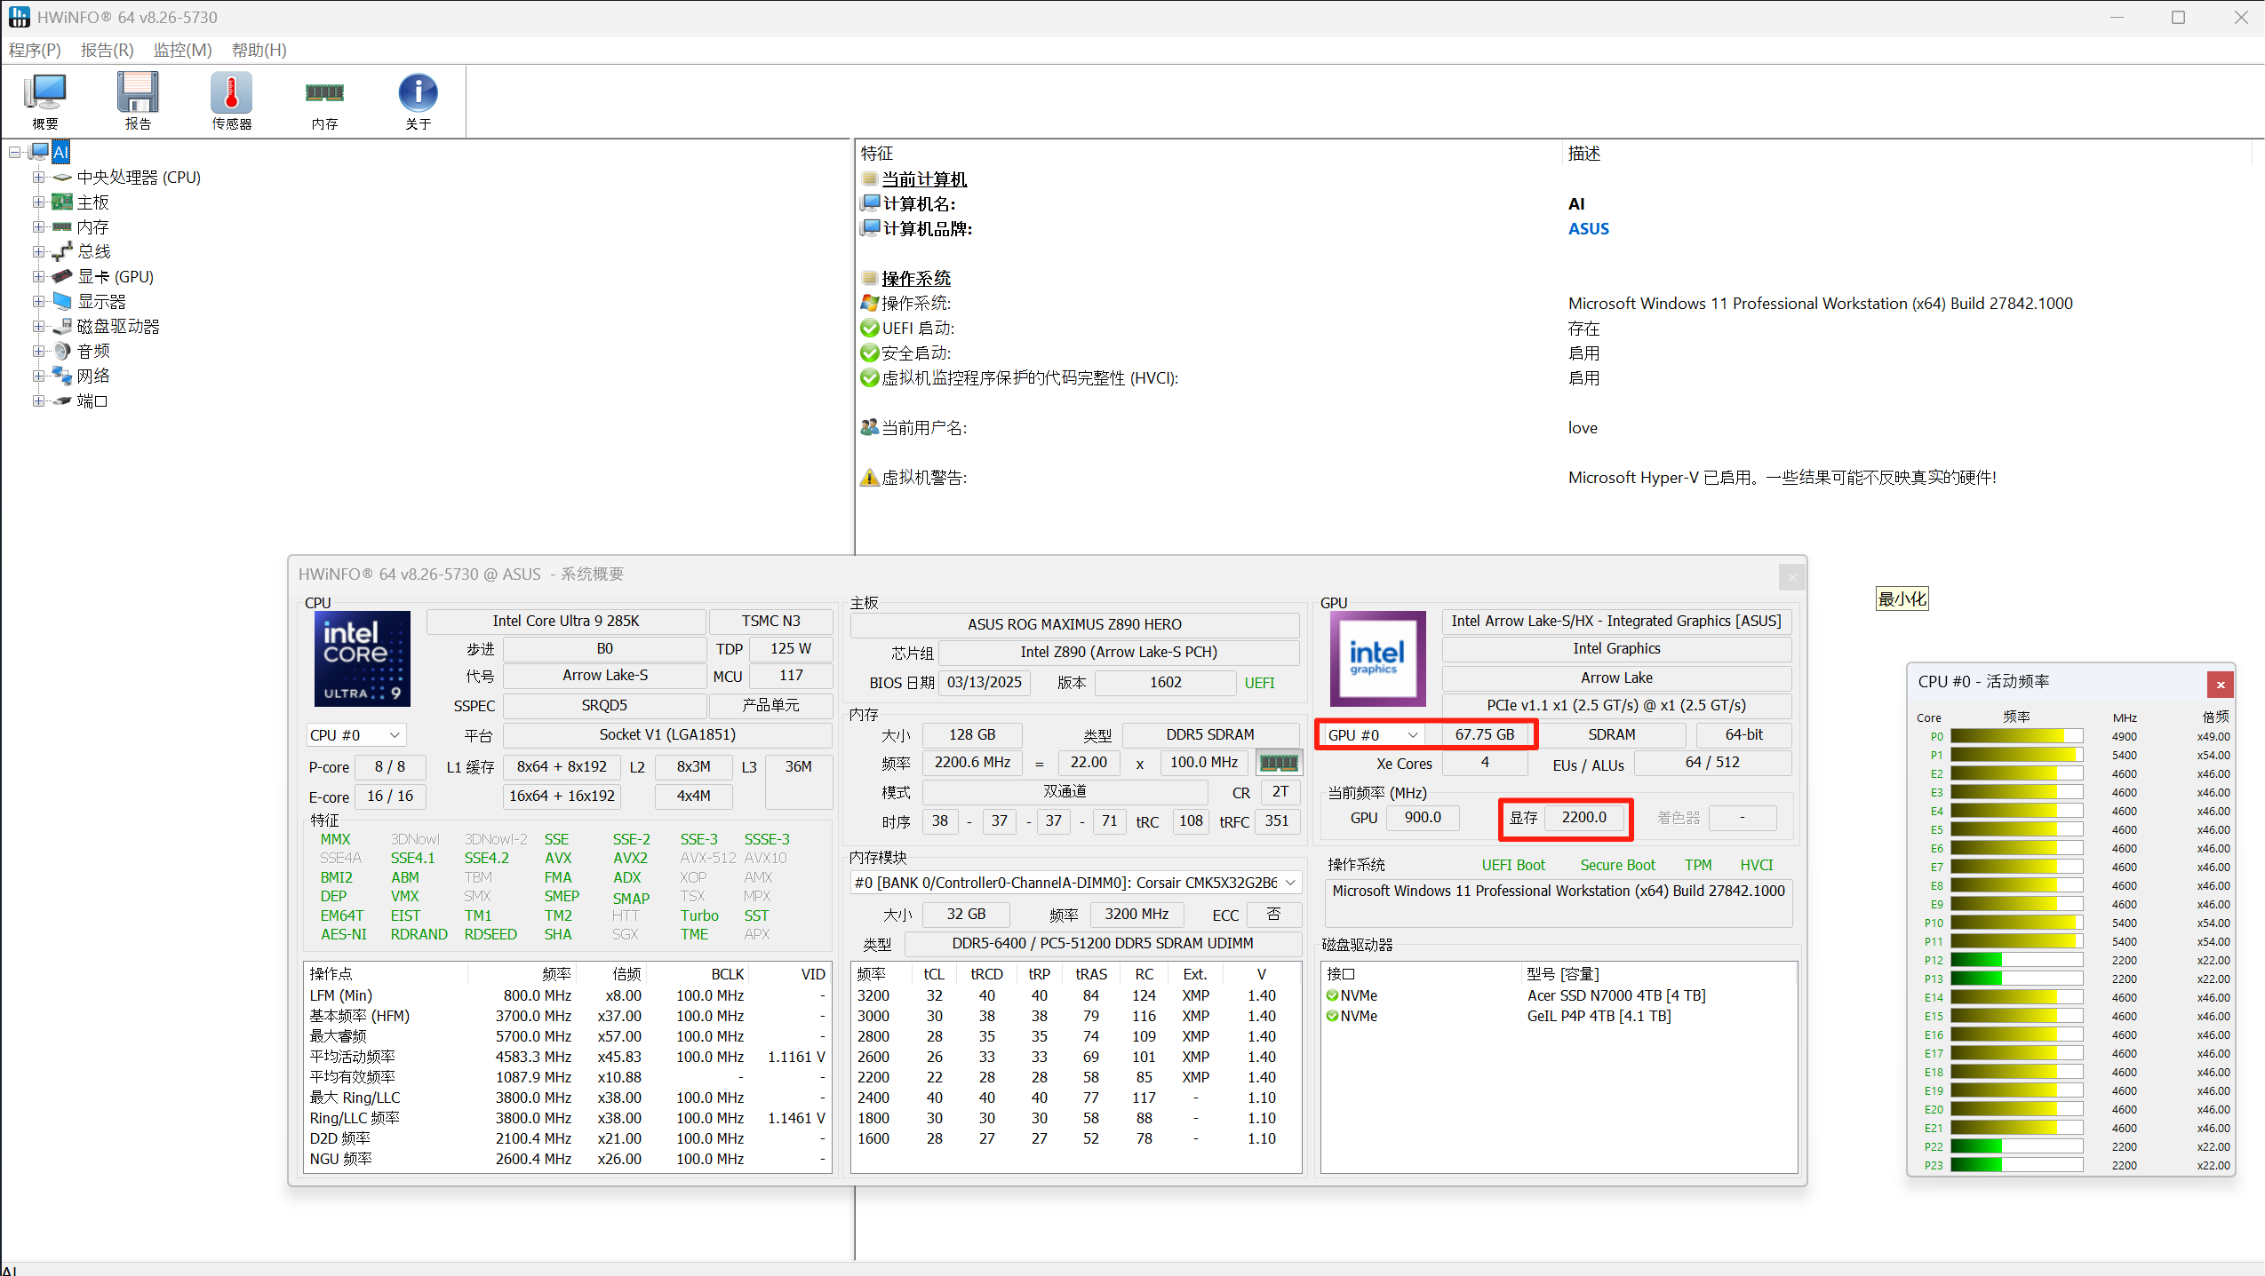Viewport: 2265px width, 1276px height.
Task: Expand the 中央处理器 (CPU) tree node
Action: point(38,178)
